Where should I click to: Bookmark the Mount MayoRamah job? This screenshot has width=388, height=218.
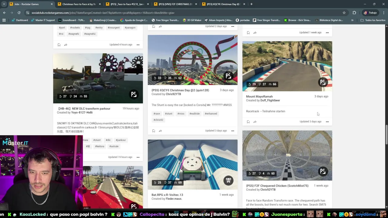click(248, 122)
